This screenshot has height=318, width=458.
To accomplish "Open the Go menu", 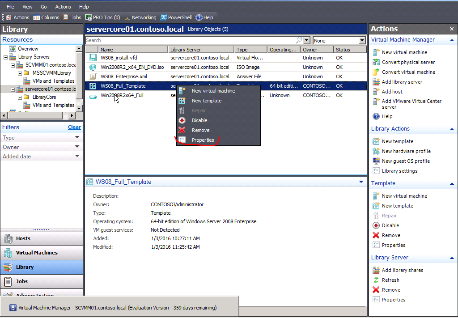I will click(x=44, y=7).
